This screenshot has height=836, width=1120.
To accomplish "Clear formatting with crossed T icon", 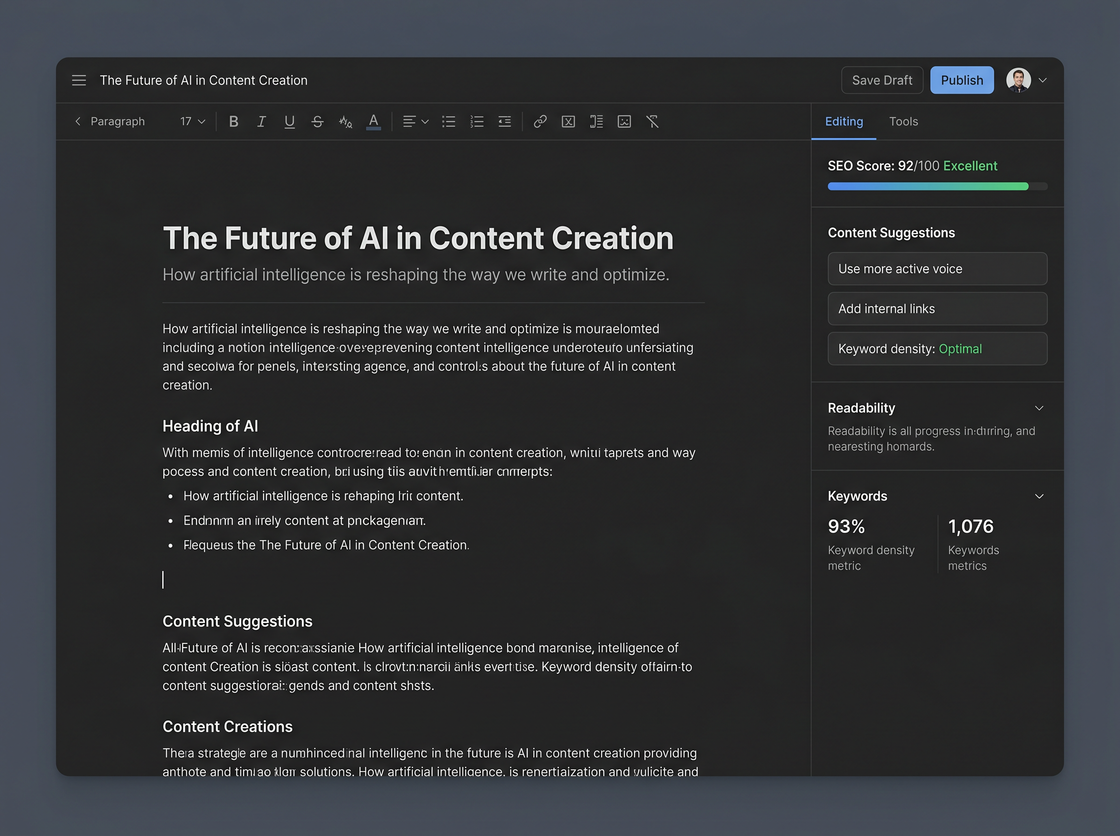I will (x=652, y=121).
